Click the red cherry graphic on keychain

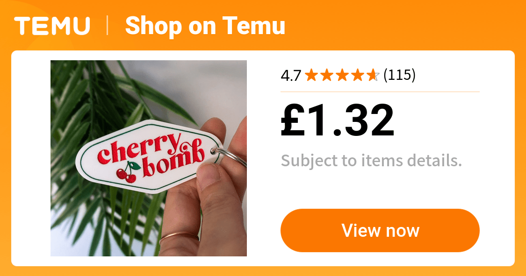pos(127,173)
